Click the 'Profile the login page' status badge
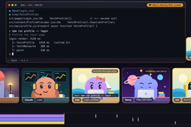Viewport: 191px width, 127px height. [105, 71]
